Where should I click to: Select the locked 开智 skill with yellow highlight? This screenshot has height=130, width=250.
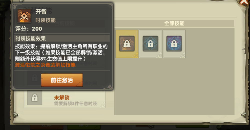point(127,43)
